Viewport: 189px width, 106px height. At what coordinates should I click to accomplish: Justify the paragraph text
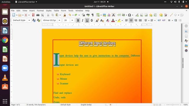point(140,20)
